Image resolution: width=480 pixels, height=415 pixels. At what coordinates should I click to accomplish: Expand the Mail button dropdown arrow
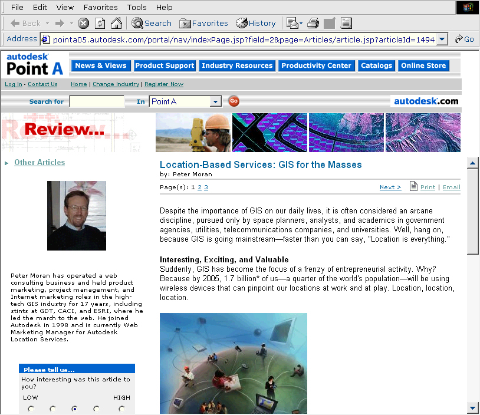[301, 23]
